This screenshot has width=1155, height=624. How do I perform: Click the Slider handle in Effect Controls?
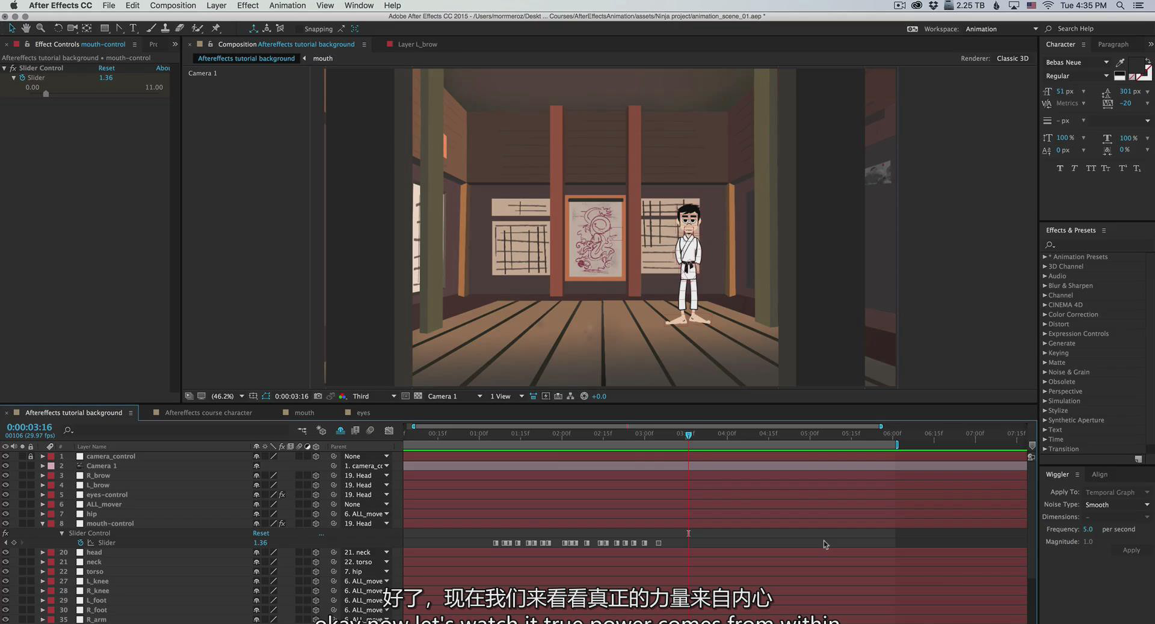(x=46, y=94)
